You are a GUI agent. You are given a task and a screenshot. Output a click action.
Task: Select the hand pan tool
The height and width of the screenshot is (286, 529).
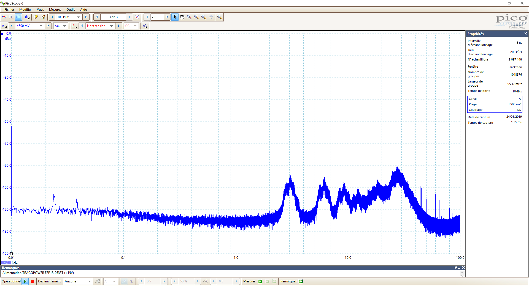(182, 17)
